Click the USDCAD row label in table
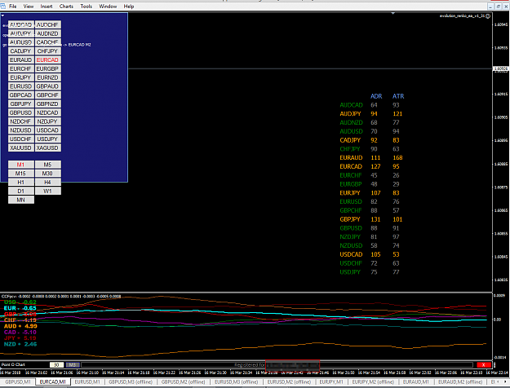This screenshot has height=388, width=510. (x=351, y=254)
